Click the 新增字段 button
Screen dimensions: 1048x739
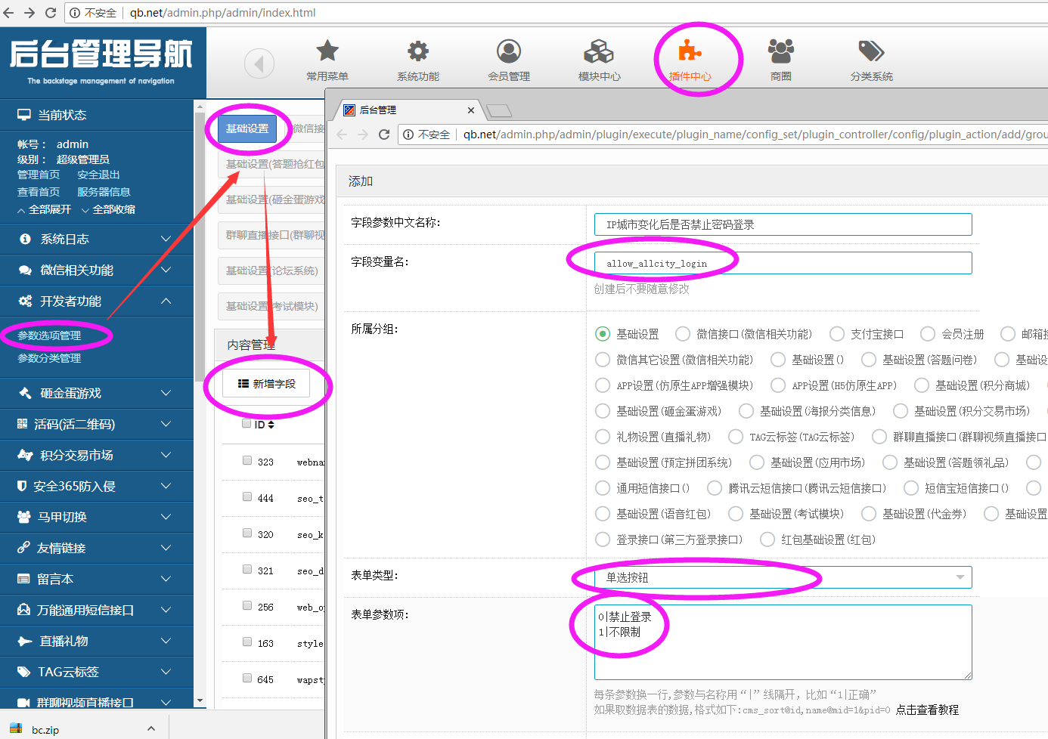coord(267,384)
